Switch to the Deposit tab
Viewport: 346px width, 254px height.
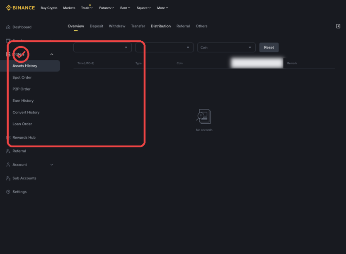pos(96,26)
